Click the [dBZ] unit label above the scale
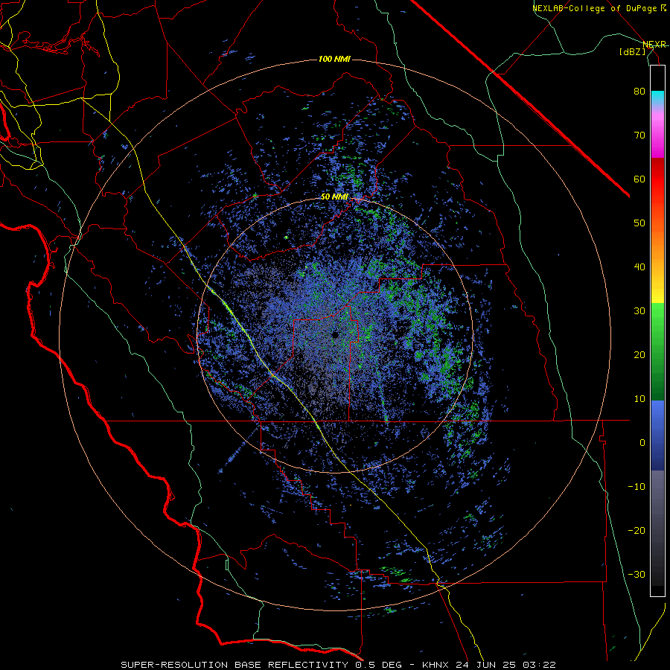 click(x=632, y=52)
